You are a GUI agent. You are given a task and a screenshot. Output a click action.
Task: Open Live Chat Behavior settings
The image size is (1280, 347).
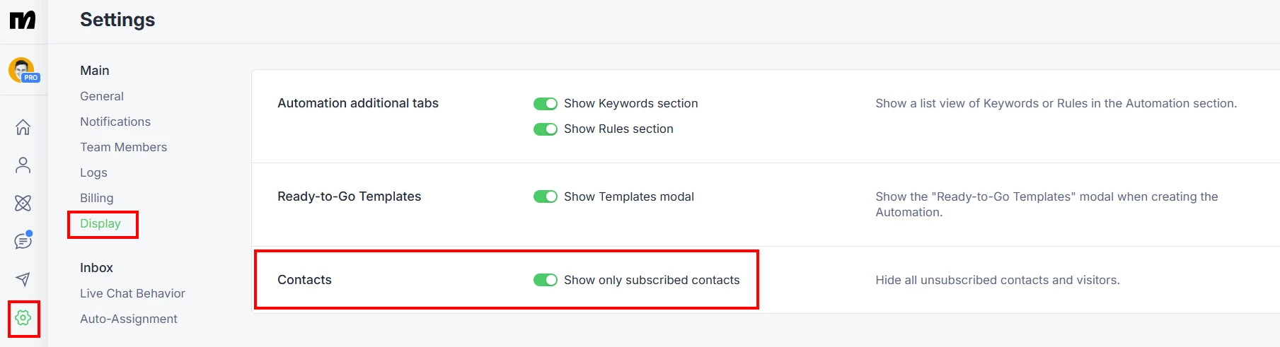tap(132, 293)
